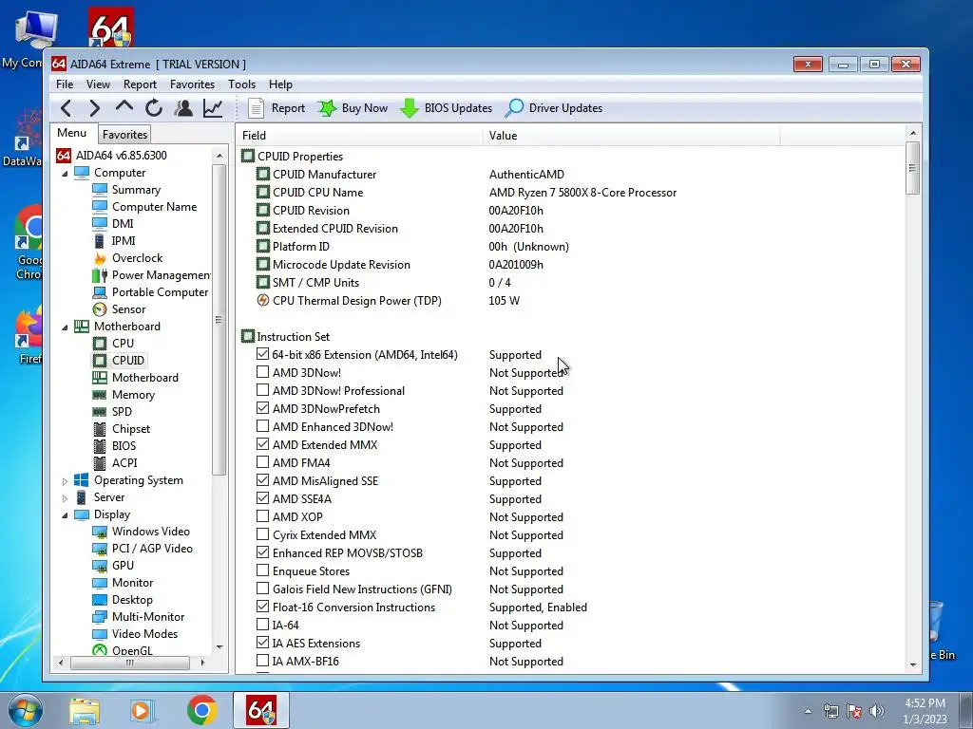This screenshot has width=973, height=729.
Task: Open the Chipset tree item
Action: tap(131, 429)
